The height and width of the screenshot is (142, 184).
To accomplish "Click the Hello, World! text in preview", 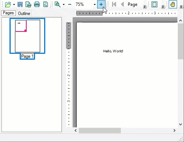I will [x=113, y=51].
